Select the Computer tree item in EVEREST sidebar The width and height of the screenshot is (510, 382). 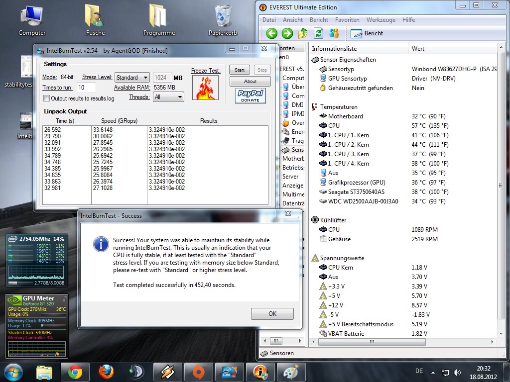293,78
